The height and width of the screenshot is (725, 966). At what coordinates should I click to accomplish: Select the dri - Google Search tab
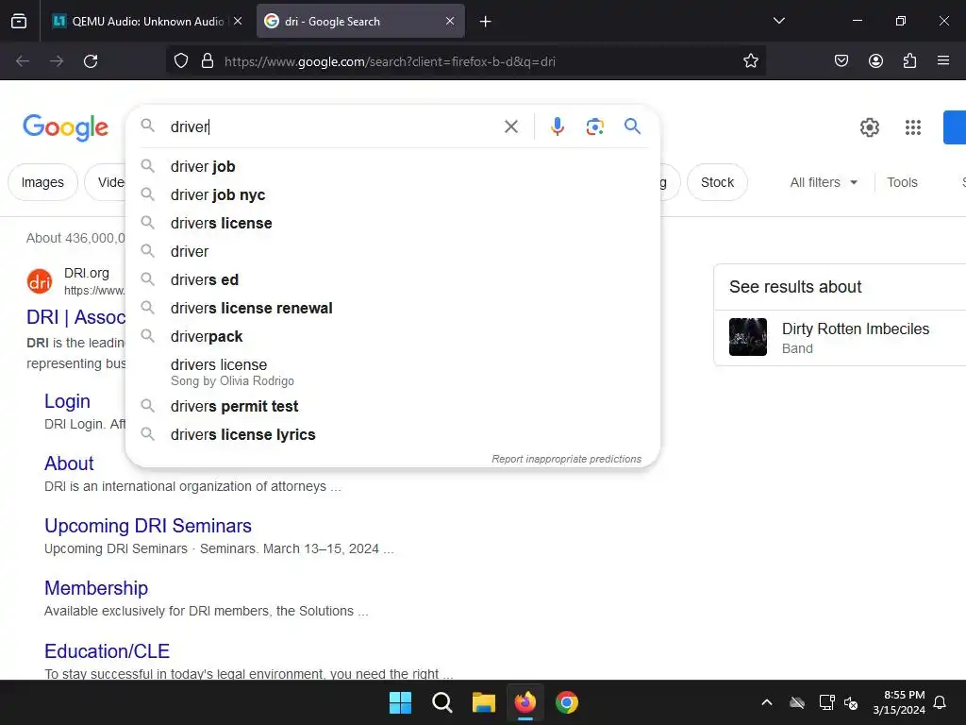click(x=360, y=21)
